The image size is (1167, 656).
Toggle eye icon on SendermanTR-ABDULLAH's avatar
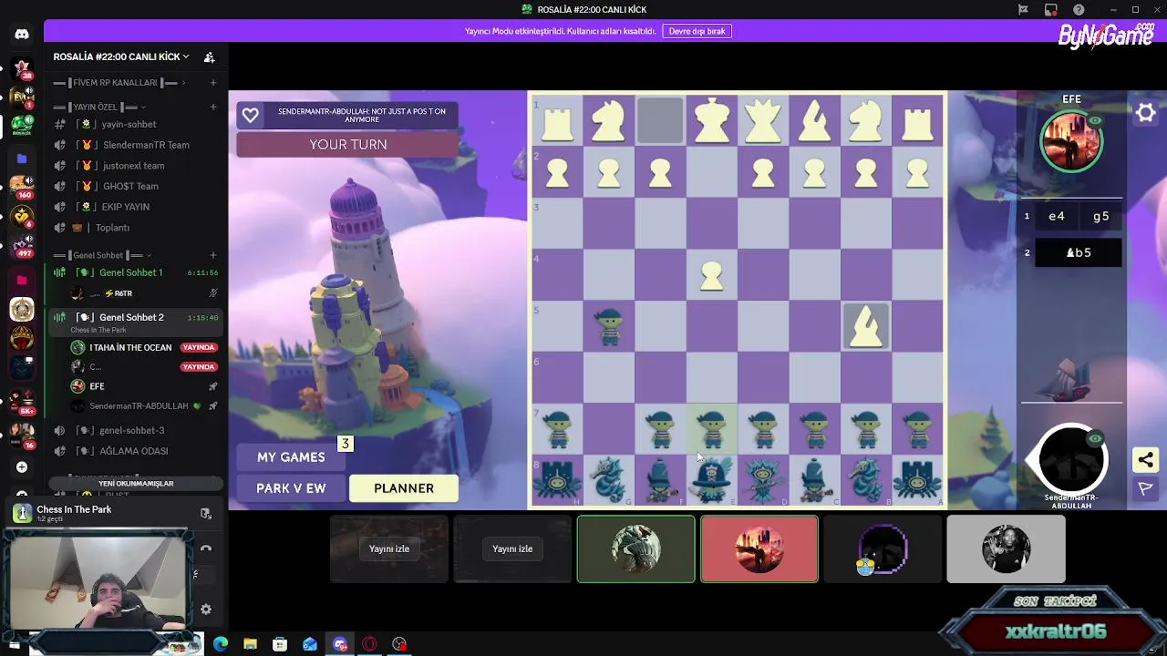[1095, 438]
